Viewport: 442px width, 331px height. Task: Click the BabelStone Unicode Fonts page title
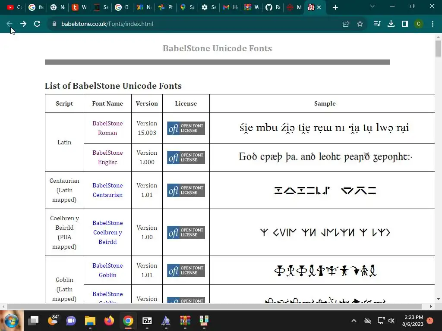point(218,48)
